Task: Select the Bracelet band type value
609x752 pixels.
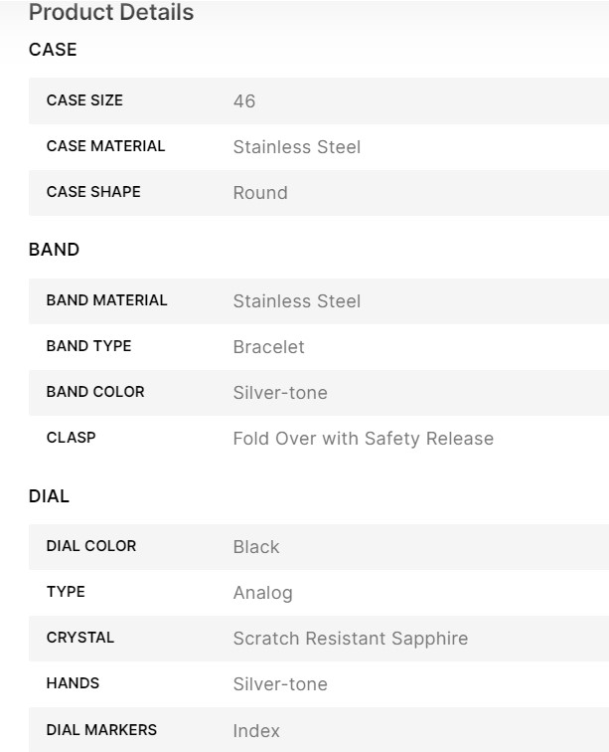Action: [268, 347]
